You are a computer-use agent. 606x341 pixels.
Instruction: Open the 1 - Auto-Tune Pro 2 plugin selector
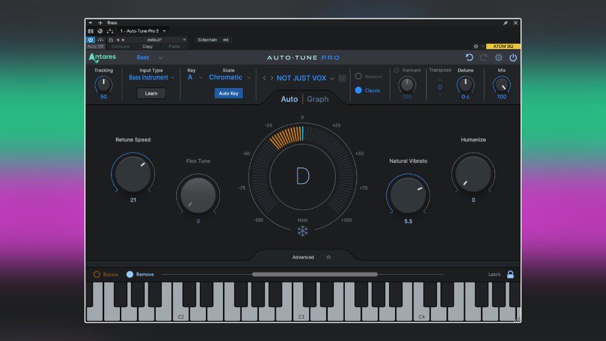(x=142, y=31)
